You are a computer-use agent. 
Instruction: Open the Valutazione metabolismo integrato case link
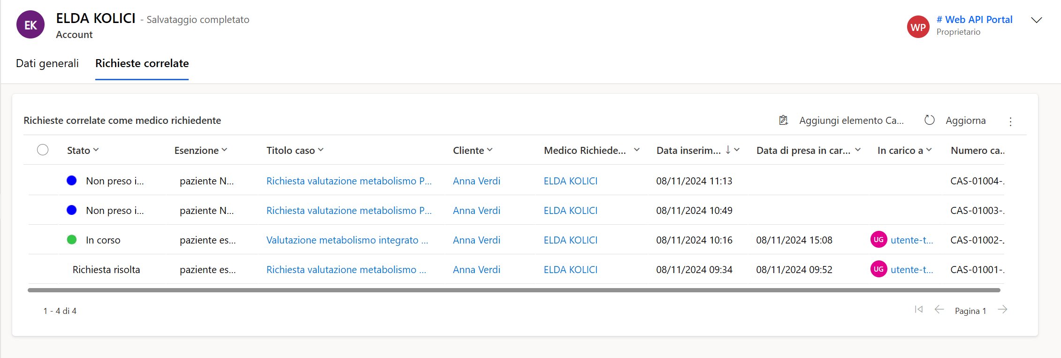tap(347, 240)
